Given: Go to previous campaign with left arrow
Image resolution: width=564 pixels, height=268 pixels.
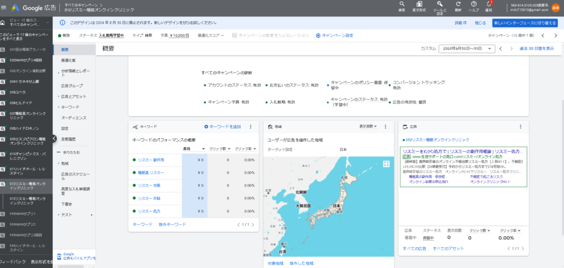Looking at the screenshot, I should pos(543,36).
